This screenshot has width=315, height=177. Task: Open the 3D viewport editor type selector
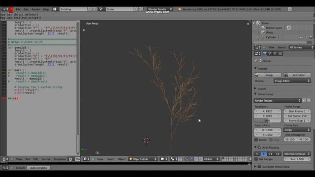pos(87,159)
